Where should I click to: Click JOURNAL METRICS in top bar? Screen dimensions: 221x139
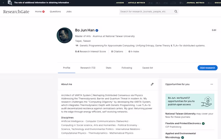pyautogui.click(x=195, y=3)
